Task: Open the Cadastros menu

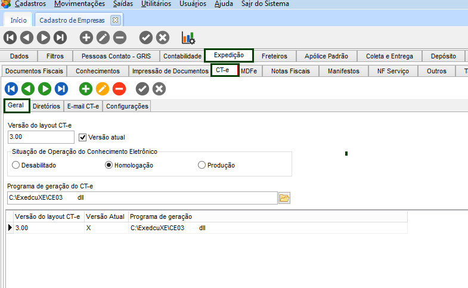Action: tap(30, 4)
